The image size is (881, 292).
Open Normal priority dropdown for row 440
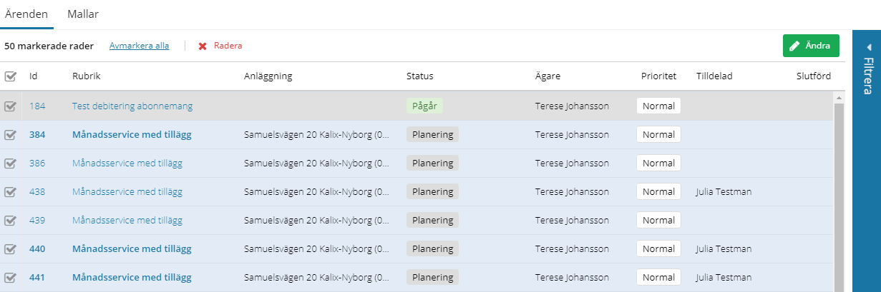pyautogui.click(x=658, y=248)
